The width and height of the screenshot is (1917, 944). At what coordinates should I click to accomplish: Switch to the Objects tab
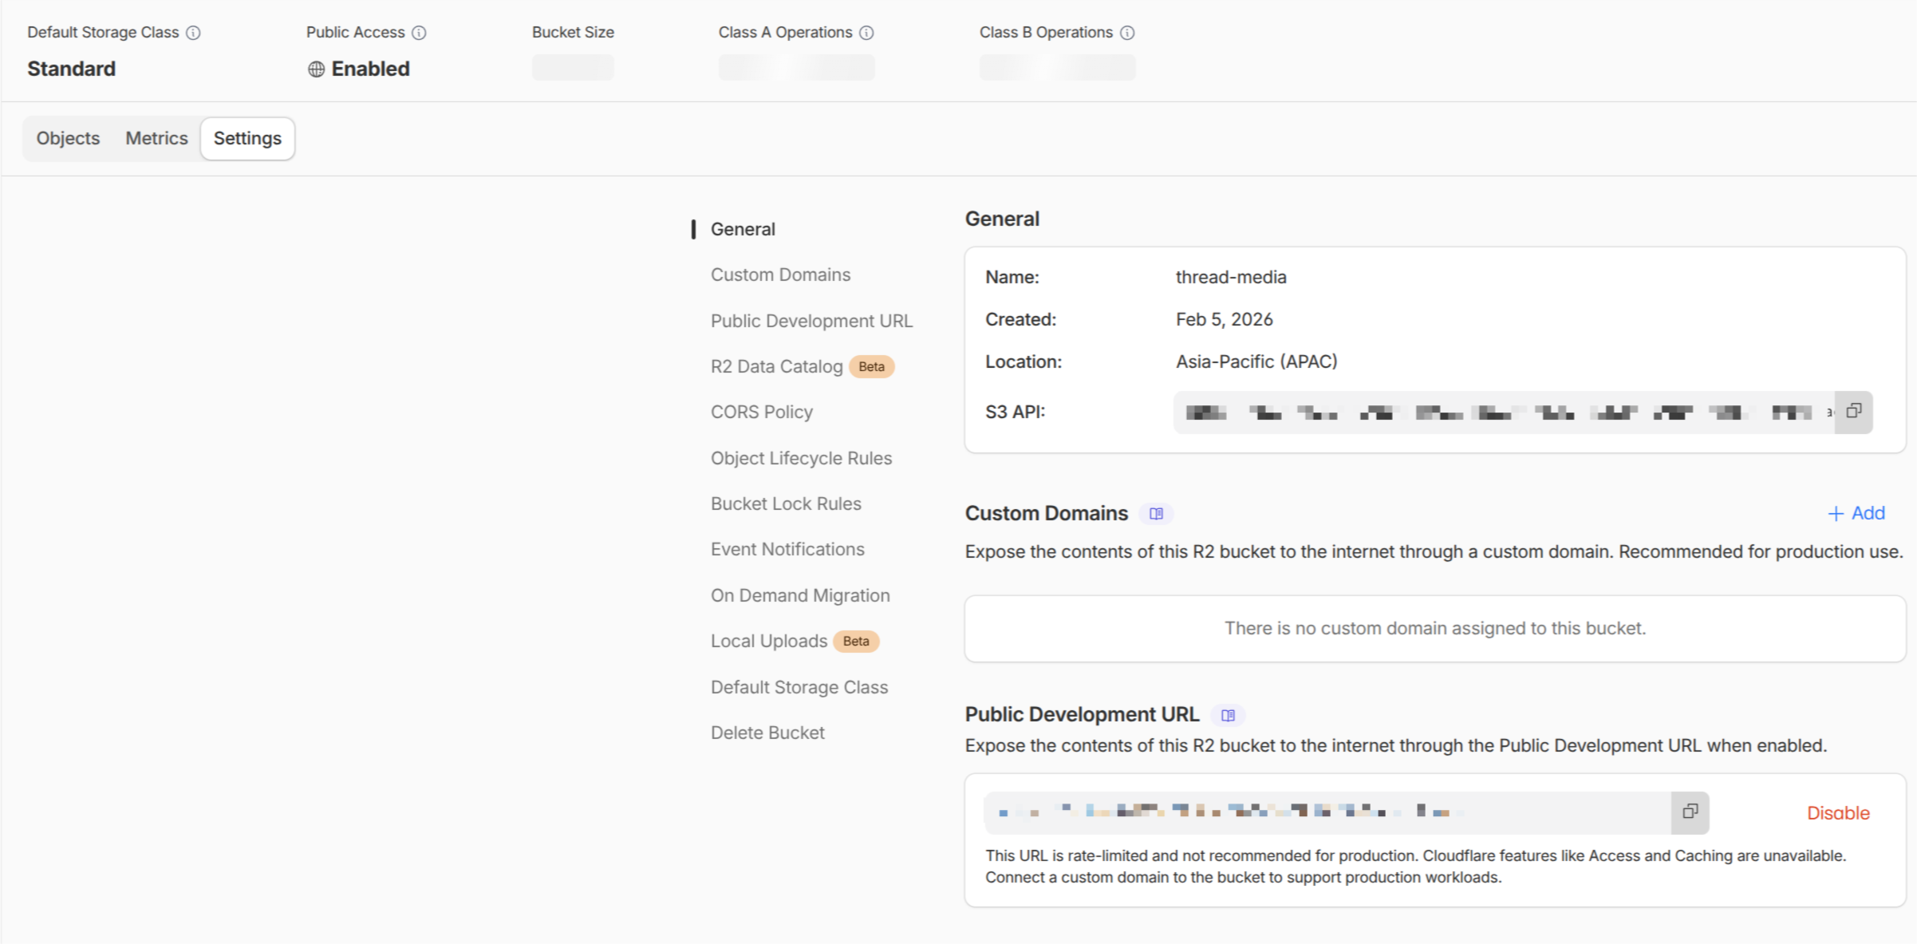pos(68,138)
